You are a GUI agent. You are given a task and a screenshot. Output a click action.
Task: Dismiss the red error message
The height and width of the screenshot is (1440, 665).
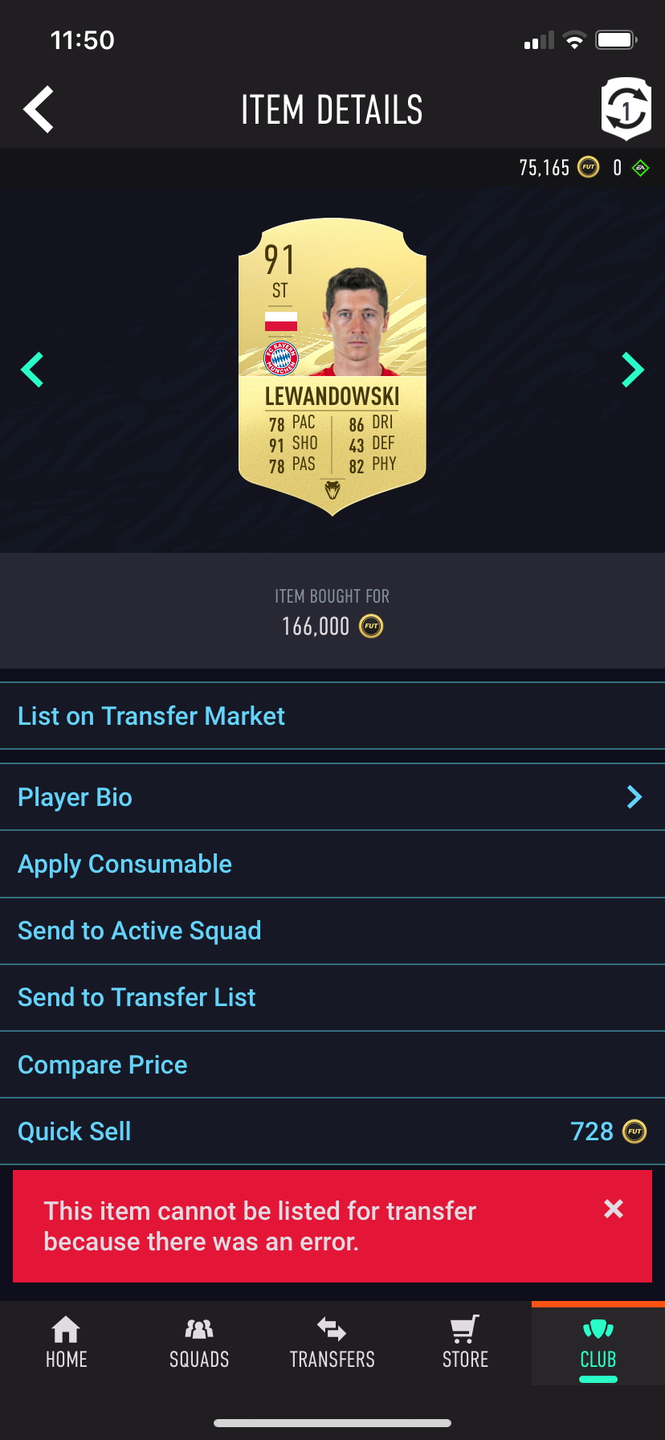[x=614, y=1209]
